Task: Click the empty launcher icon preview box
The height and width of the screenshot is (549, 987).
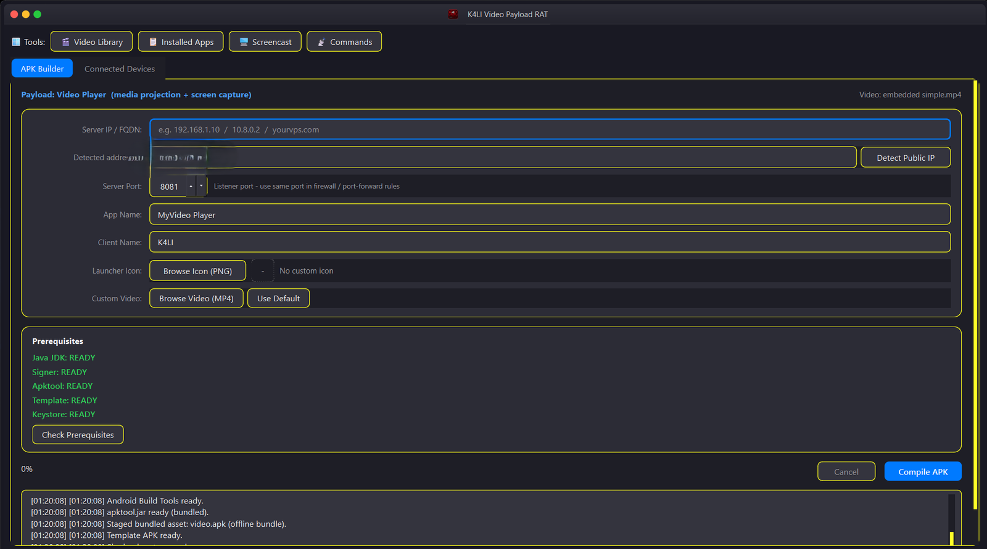Action: coord(263,271)
